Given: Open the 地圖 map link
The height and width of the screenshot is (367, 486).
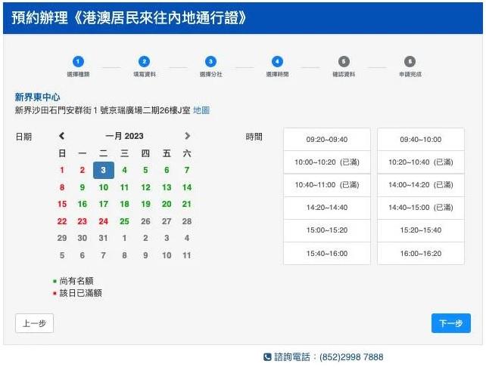Looking at the screenshot, I should pyautogui.click(x=201, y=110).
